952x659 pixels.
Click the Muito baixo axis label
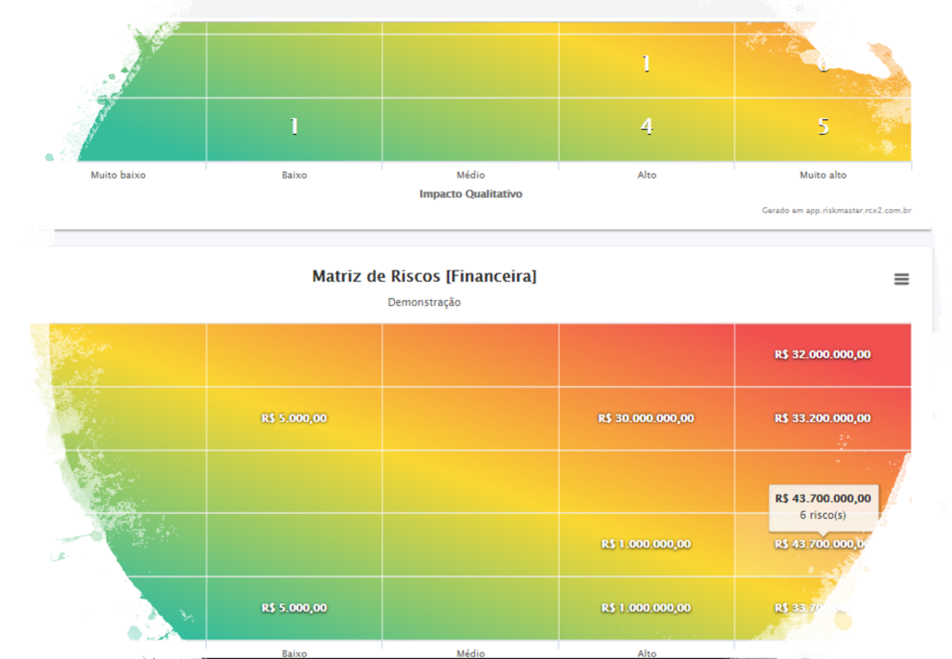tap(118, 175)
